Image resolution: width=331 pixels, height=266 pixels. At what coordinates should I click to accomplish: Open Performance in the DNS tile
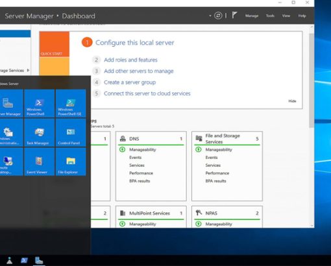(x=141, y=173)
